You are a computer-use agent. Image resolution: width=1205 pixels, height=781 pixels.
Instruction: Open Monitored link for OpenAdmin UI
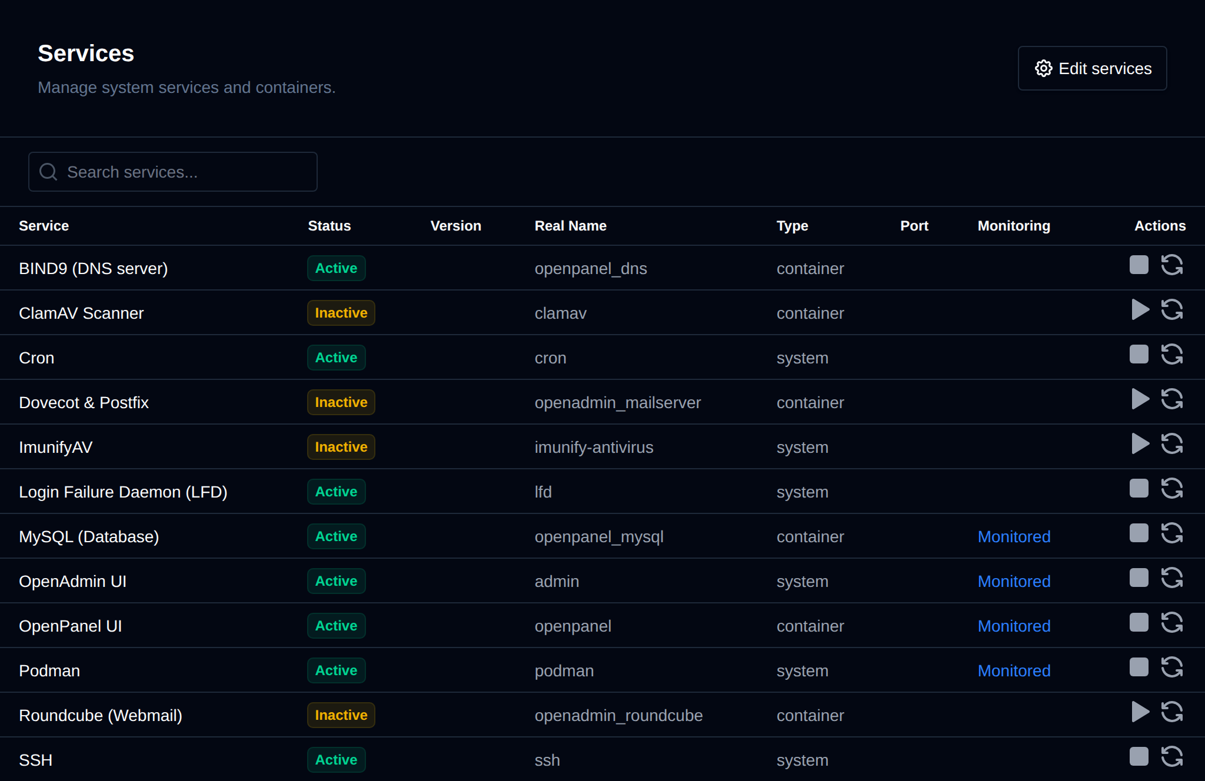coord(1014,581)
